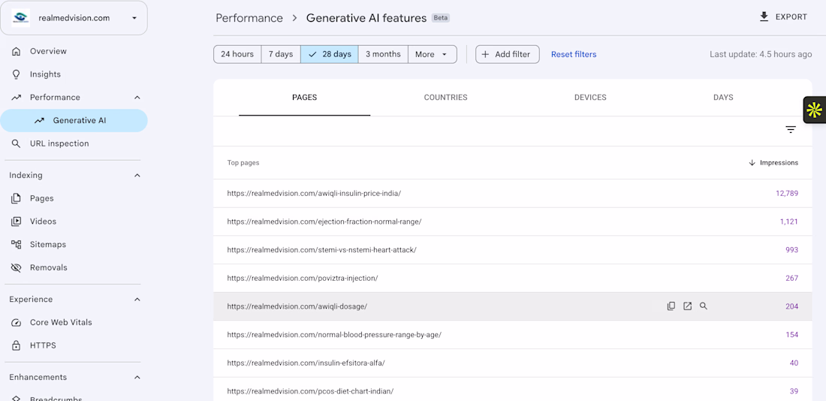The width and height of the screenshot is (826, 401).
Task: Click the Core Web Vitals gauge icon
Action: click(x=17, y=322)
